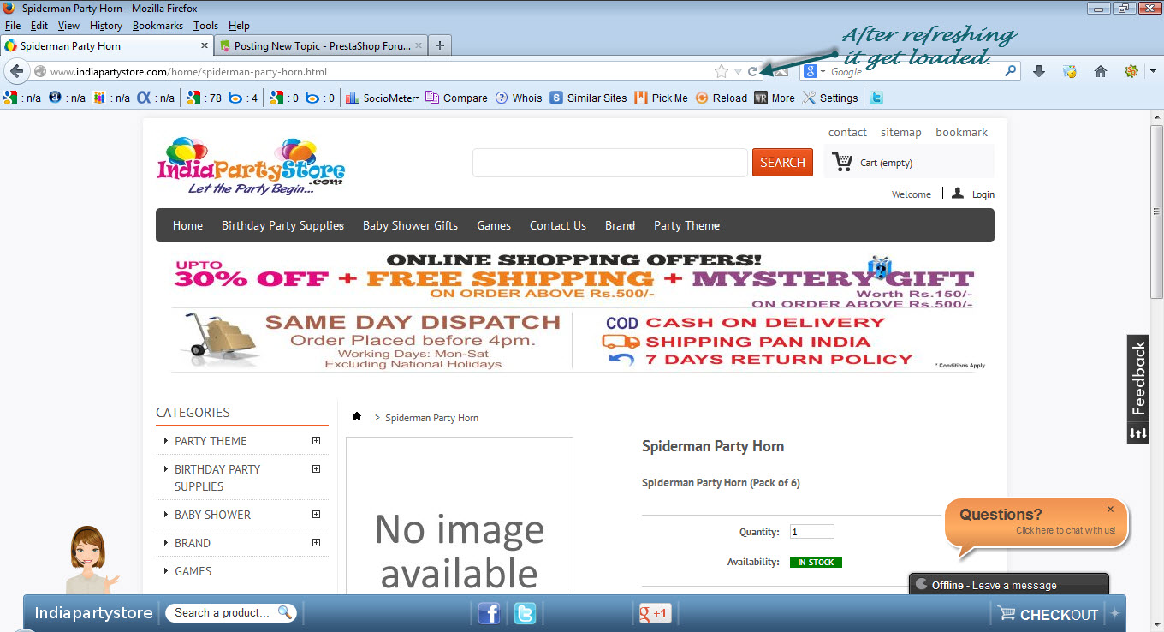The height and width of the screenshot is (632, 1164).
Task: Click the Login link
Action: [983, 194]
